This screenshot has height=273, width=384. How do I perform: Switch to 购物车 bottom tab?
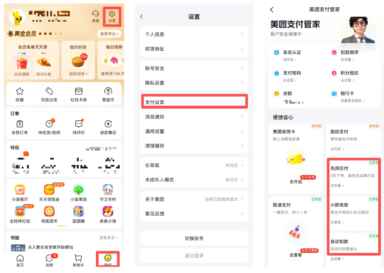pos(79,260)
